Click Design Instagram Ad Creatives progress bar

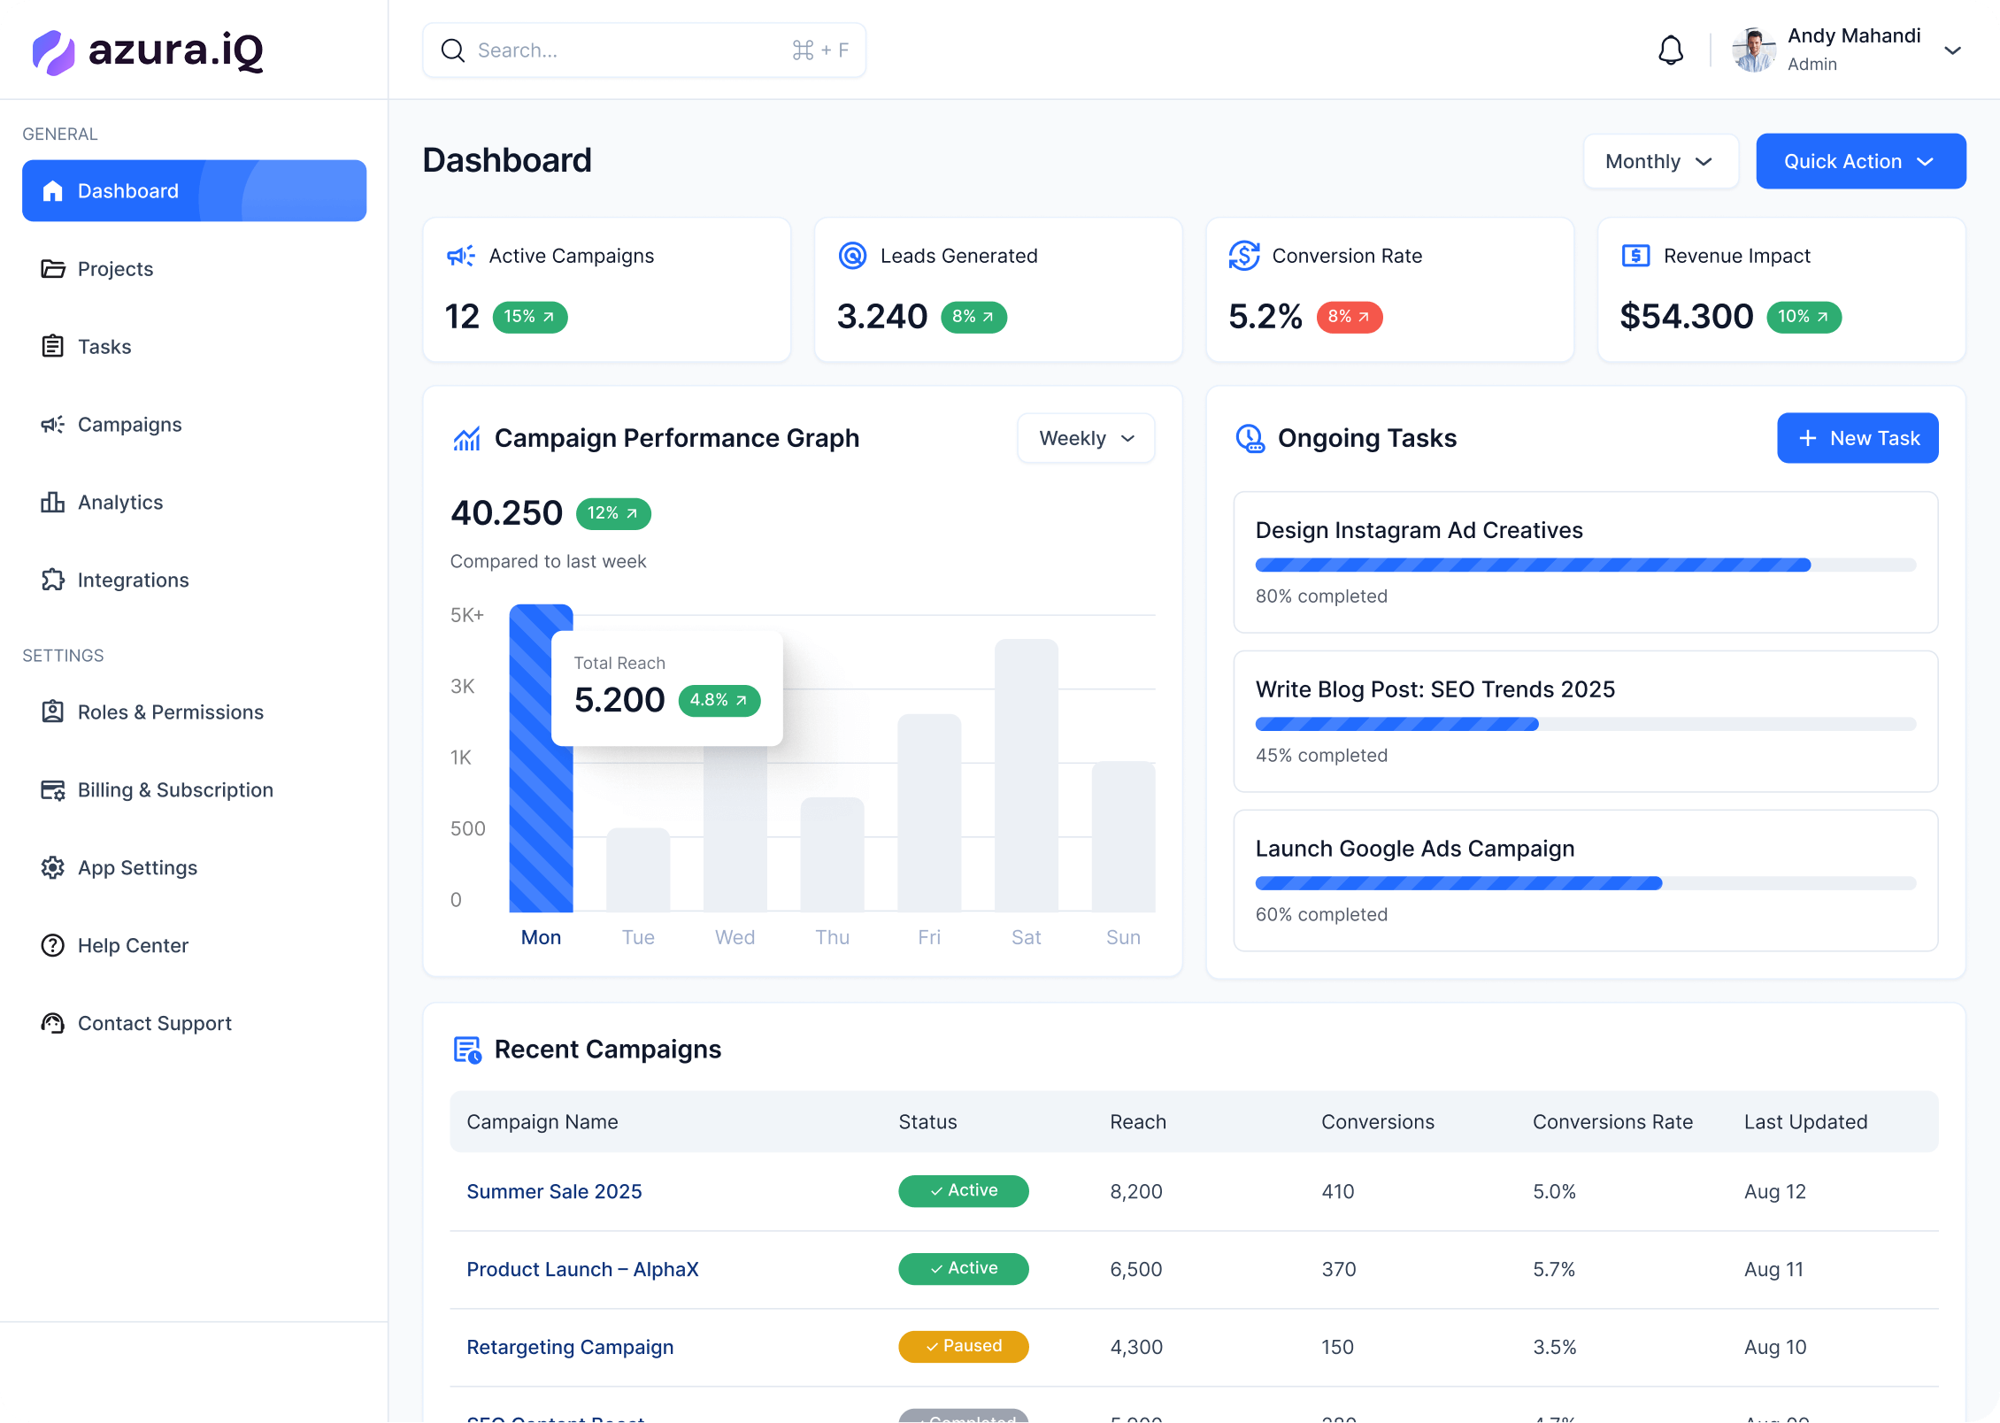tap(1585, 565)
